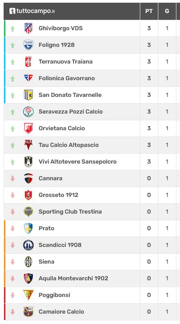Open the Follonica Gavorrano crest icon
This screenshot has height=324, width=180.
(28, 78)
